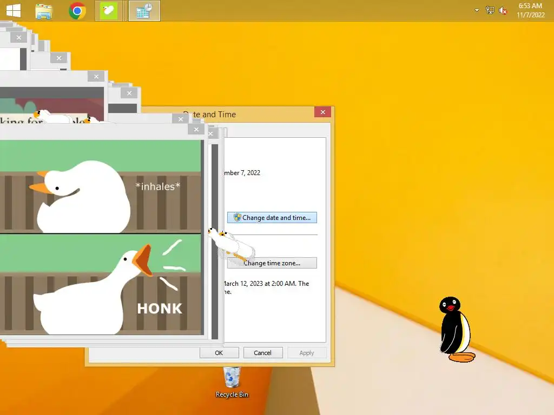This screenshot has height=415, width=554.
Task: Click Change time zone button
Action: click(272, 263)
